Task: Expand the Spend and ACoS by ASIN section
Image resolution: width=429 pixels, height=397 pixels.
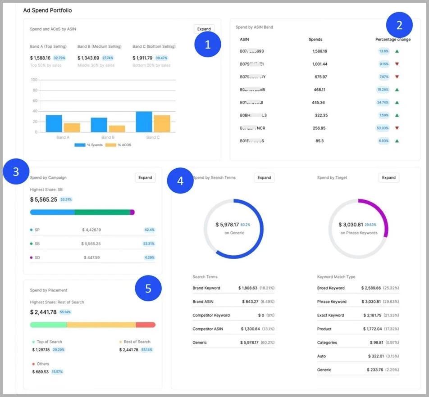Action: pos(204,28)
